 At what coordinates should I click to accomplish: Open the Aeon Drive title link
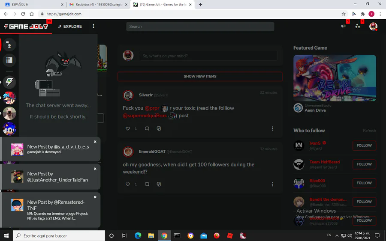pyautogui.click(x=315, y=110)
